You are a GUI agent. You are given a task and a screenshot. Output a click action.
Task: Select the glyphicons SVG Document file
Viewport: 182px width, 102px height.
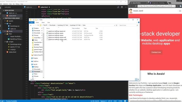coord(56,33)
